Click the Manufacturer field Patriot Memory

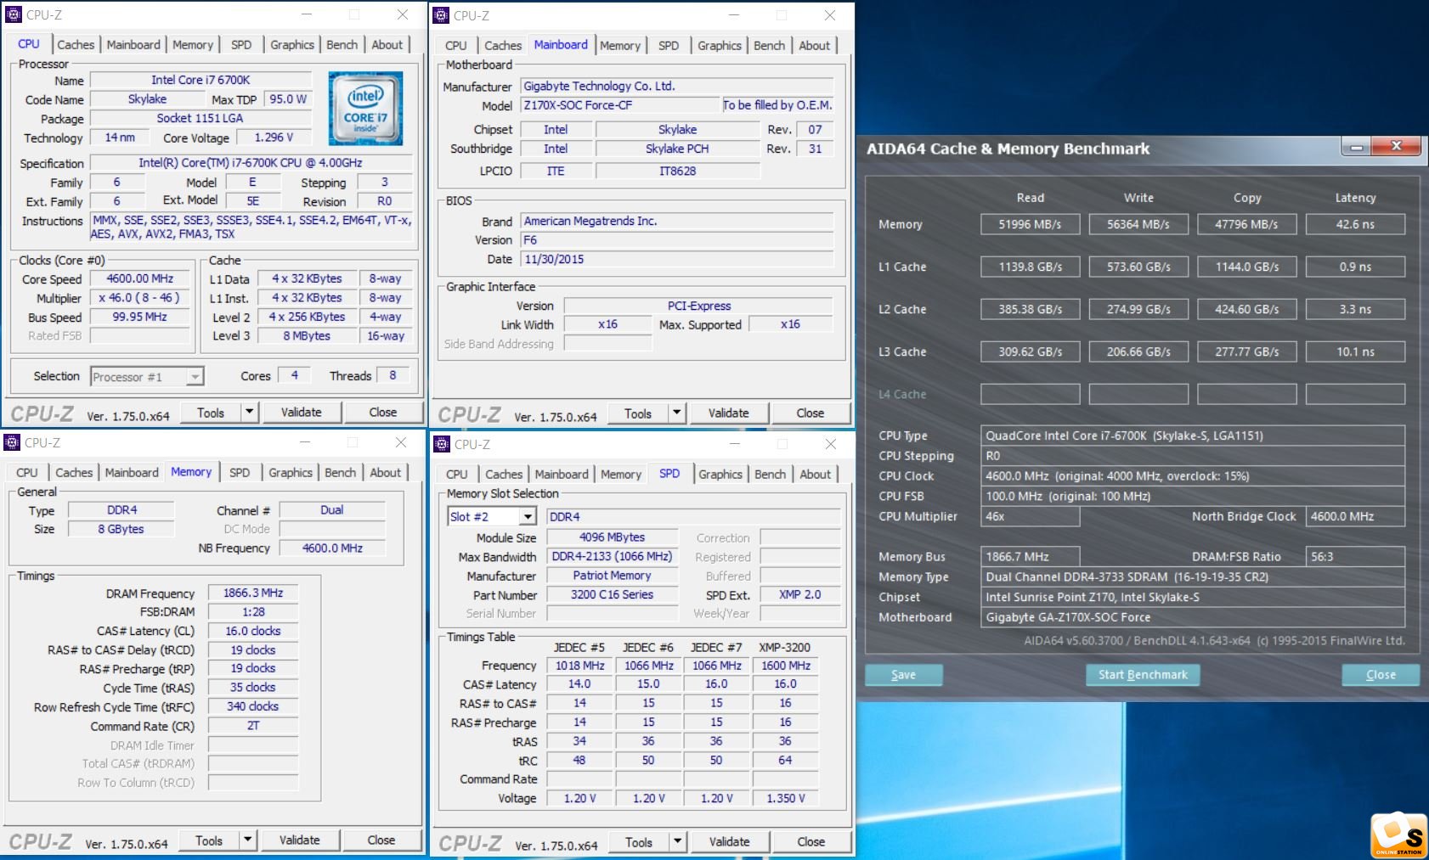[x=612, y=575]
